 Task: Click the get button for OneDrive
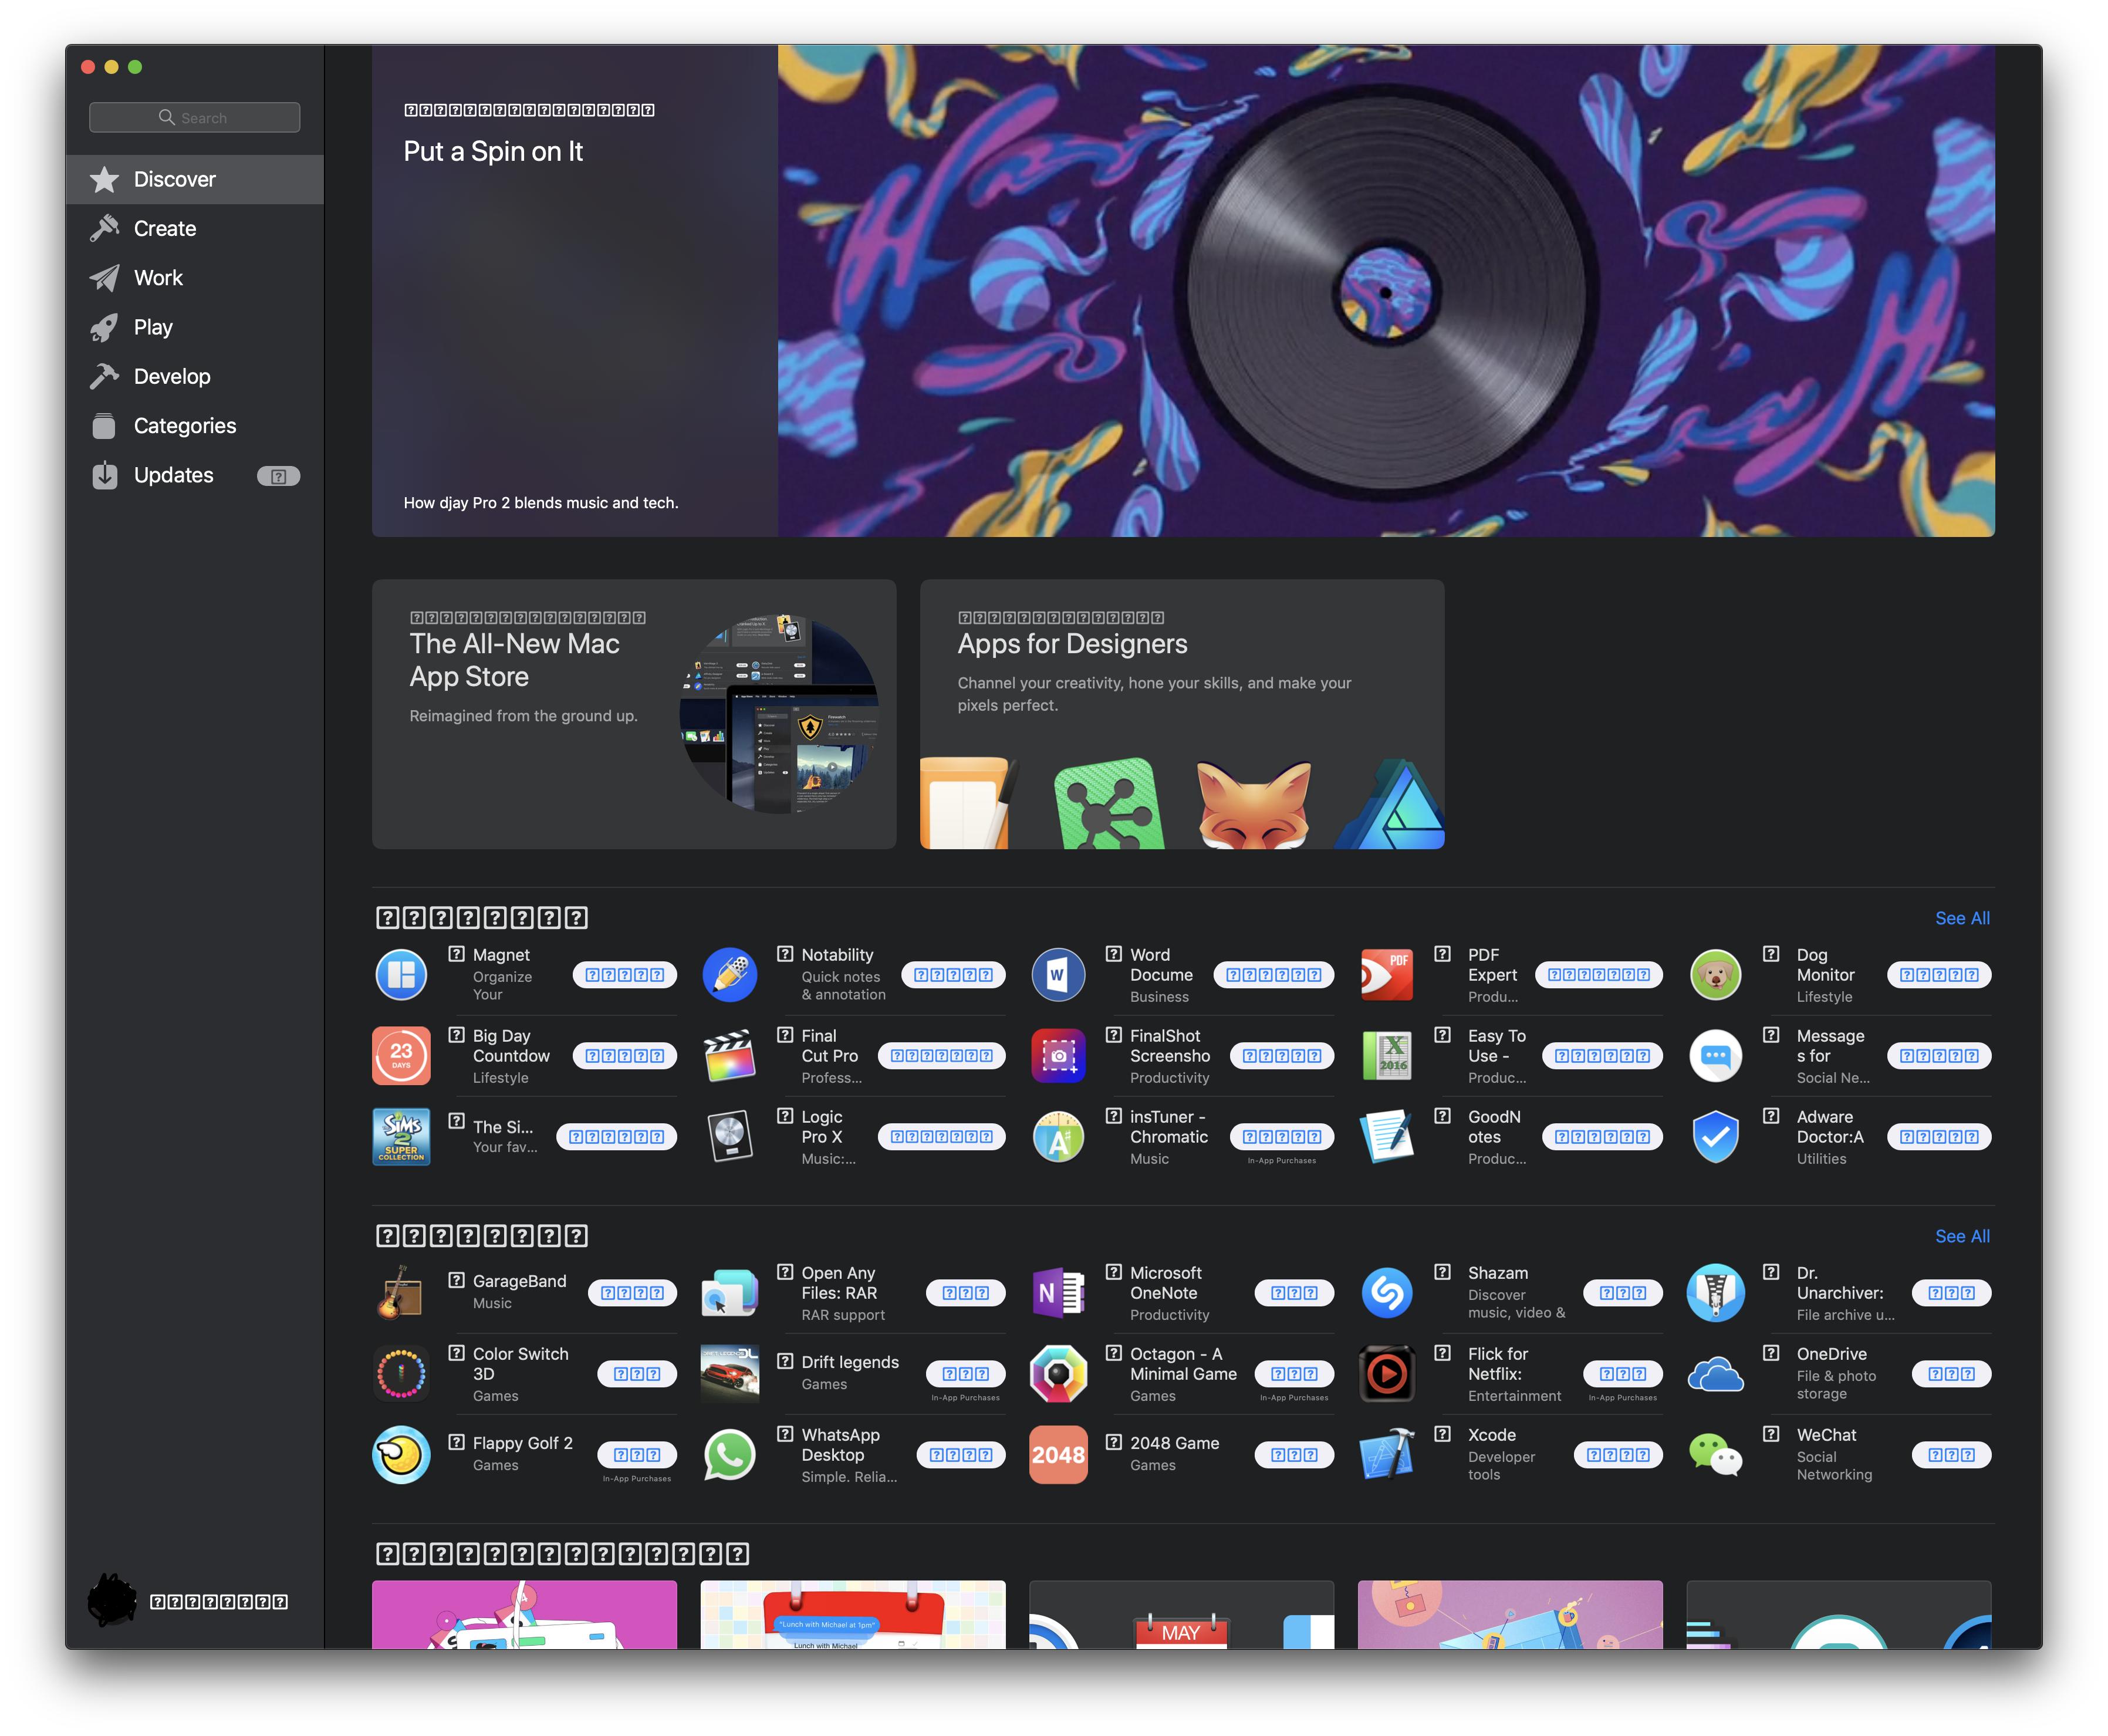pos(1951,1374)
